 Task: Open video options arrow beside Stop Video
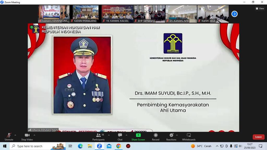tap(34, 135)
